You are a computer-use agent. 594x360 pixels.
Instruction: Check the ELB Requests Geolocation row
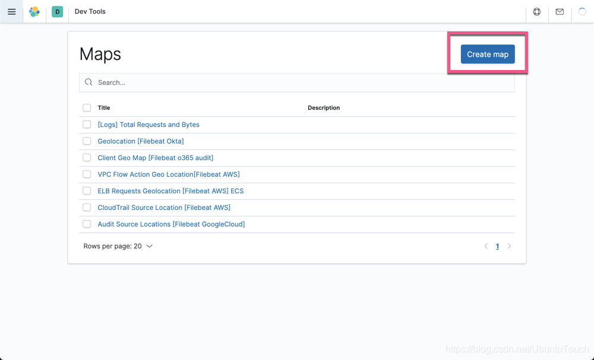[x=87, y=191]
